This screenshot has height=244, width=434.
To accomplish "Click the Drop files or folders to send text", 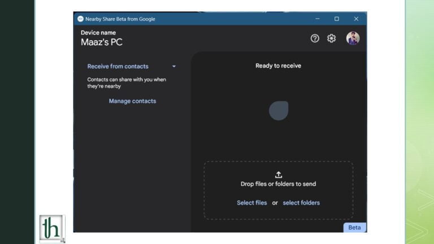I will point(278,184).
